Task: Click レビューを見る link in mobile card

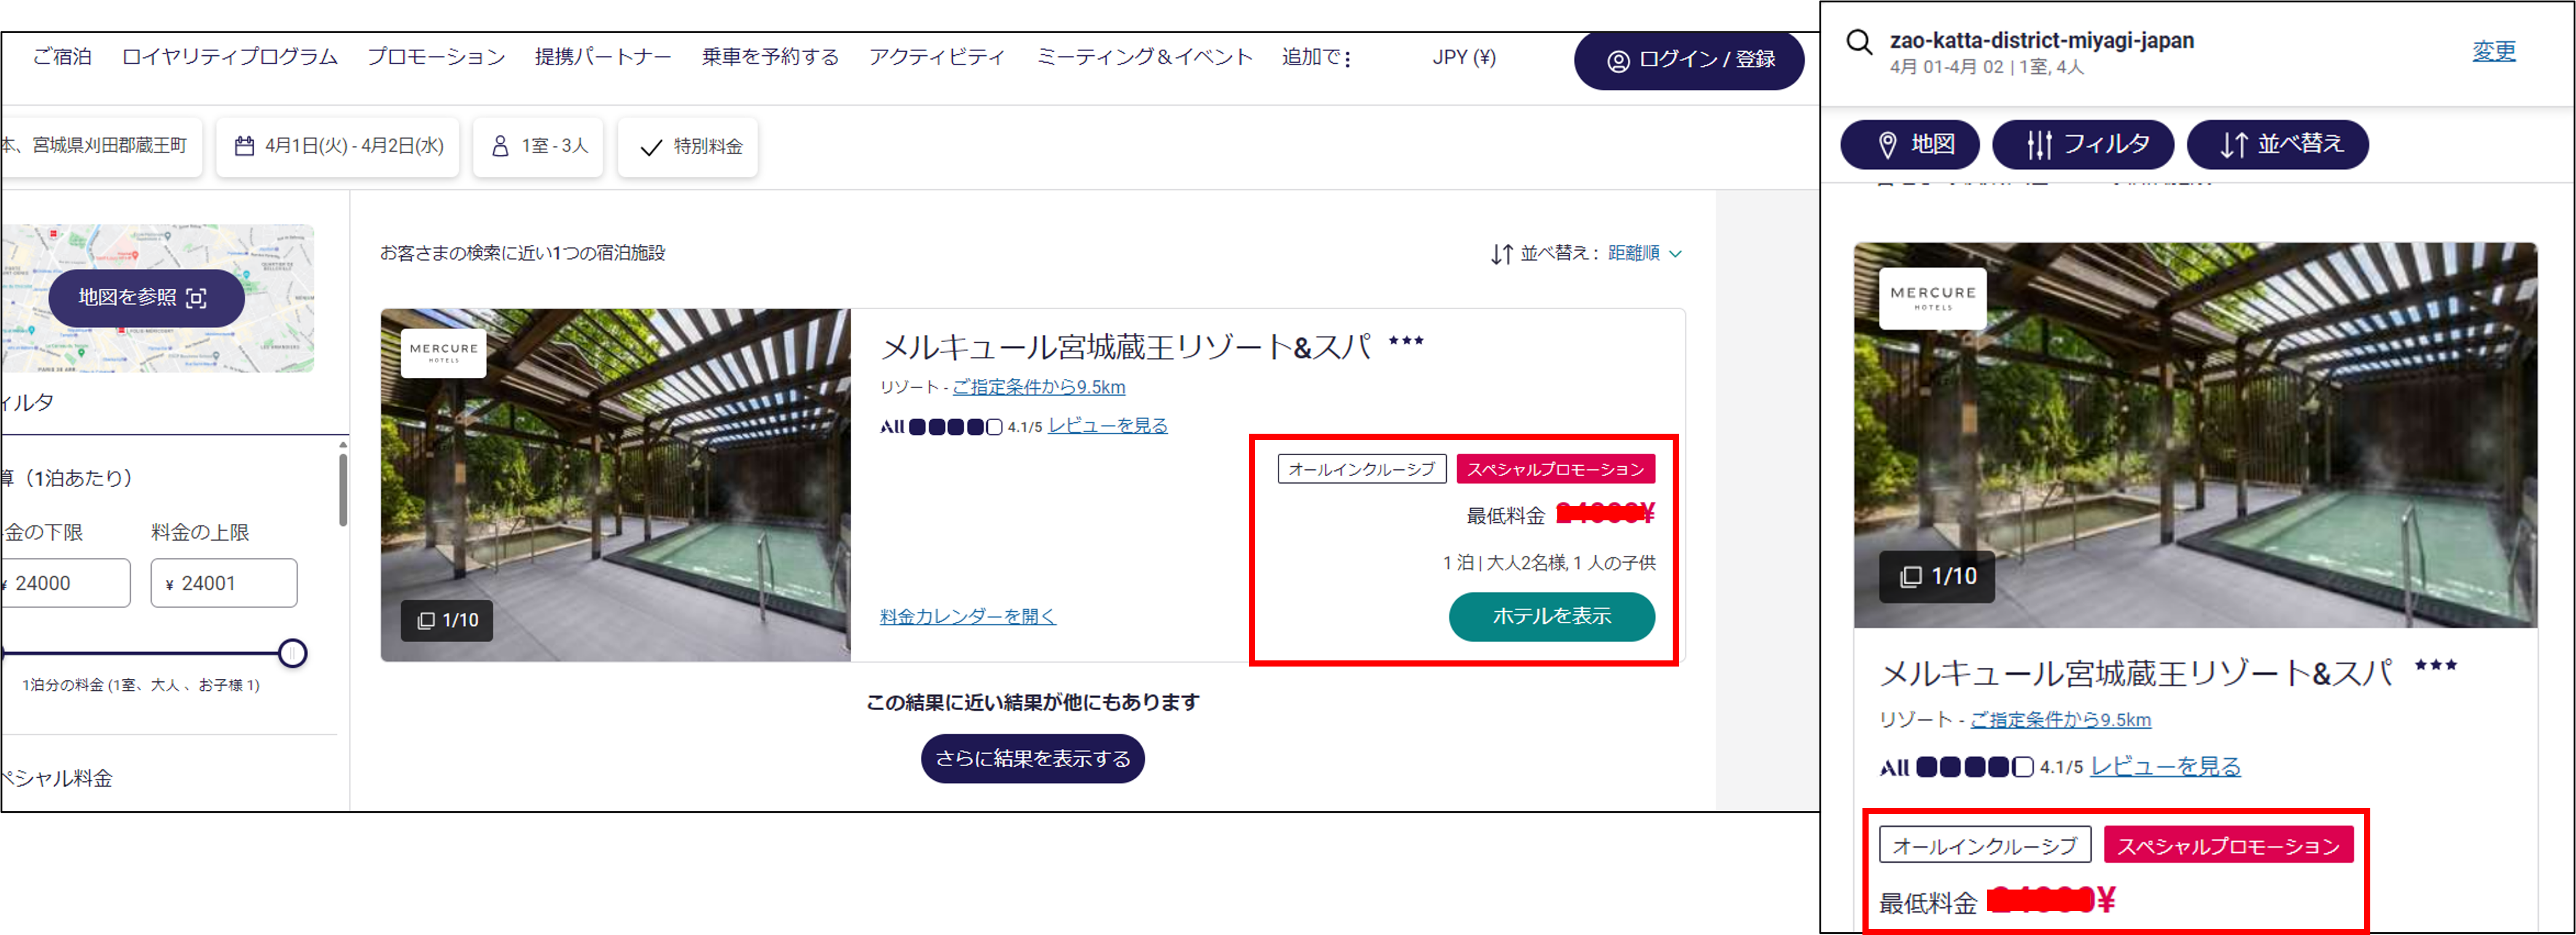Action: 2165,766
